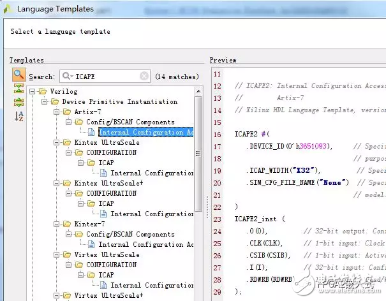This screenshot has height=301, width=386.
Task: Clear the ICAPE search text
Action: (144, 77)
